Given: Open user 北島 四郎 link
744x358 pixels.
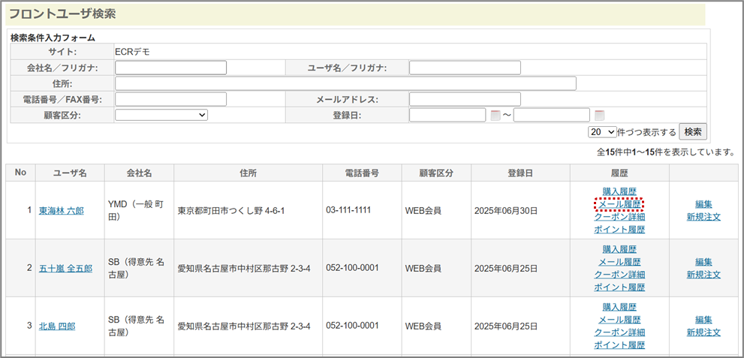Looking at the screenshot, I should (x=57, y=326).
